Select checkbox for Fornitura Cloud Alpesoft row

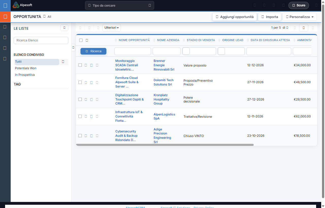(80, 82)
